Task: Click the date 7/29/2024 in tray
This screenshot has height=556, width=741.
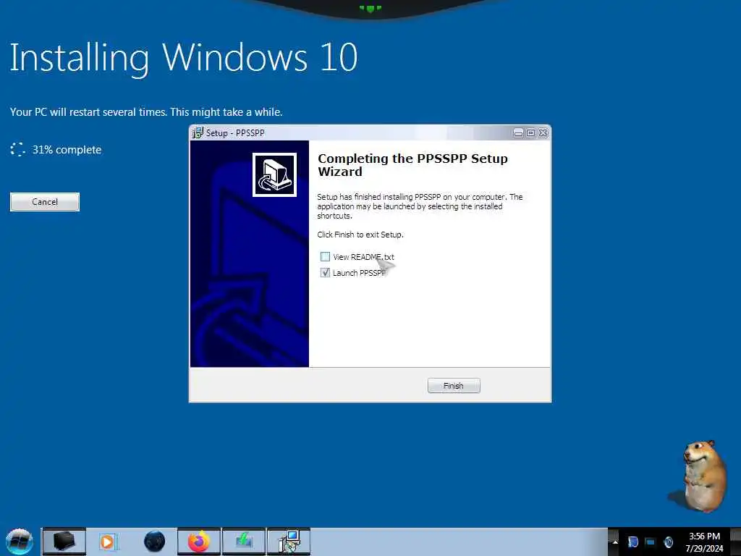Action: [705, 549]
